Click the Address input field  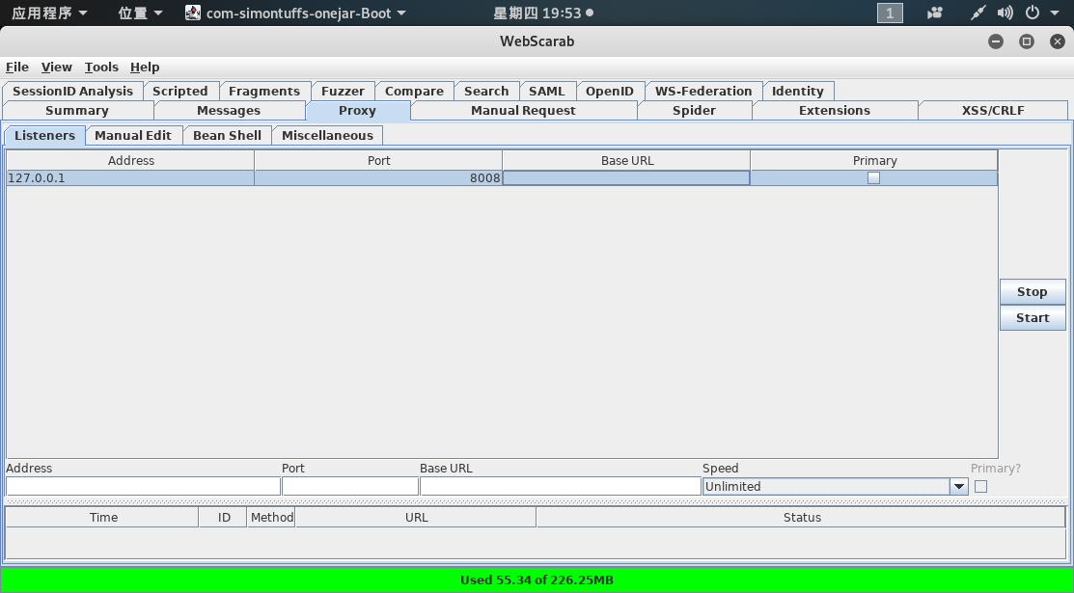143,486
